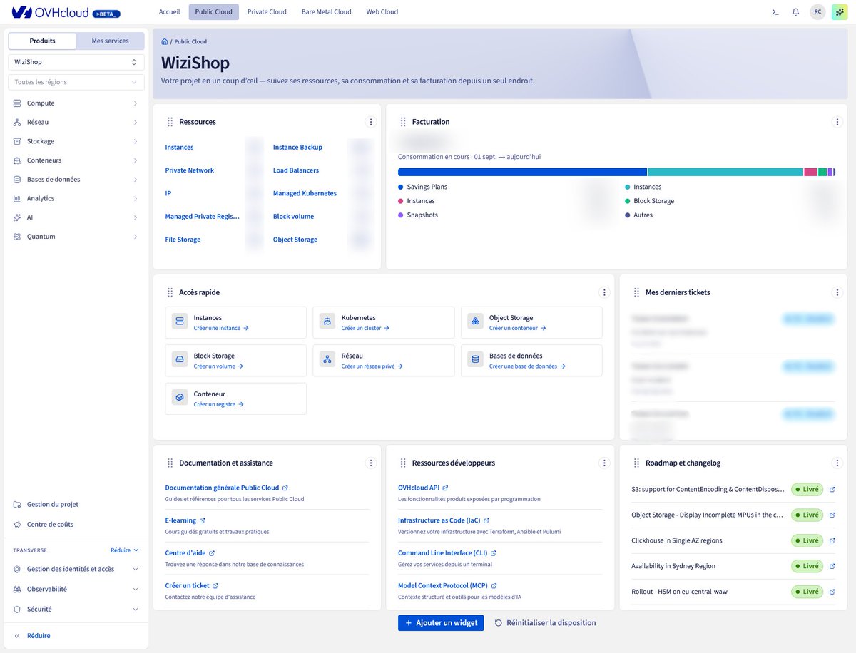This screenshot has height=653, width=856.
Task: Click the RC user avatar
Action: pyautogui.click(x=817, y=12)
